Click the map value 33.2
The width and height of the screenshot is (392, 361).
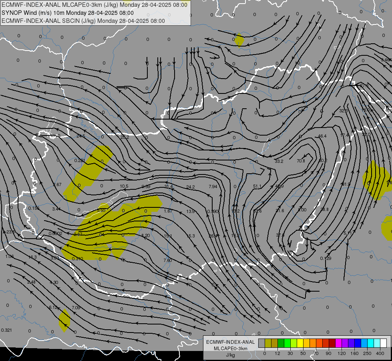coord(279,161)
